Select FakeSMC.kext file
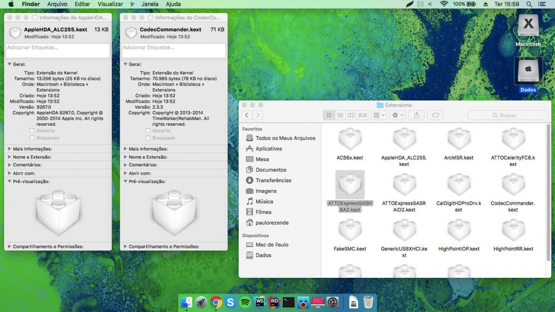 (x=350, y=230)
